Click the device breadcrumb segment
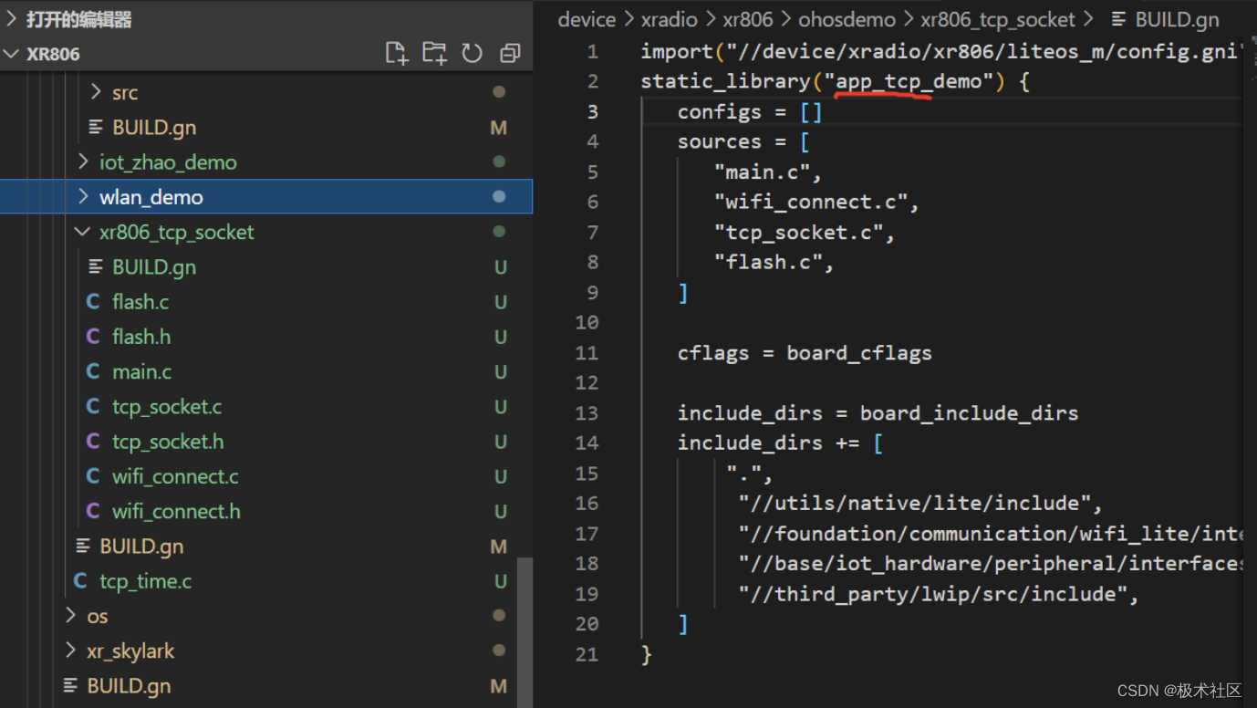Viewport: 1257px width, 708px height. click(587, 19)
